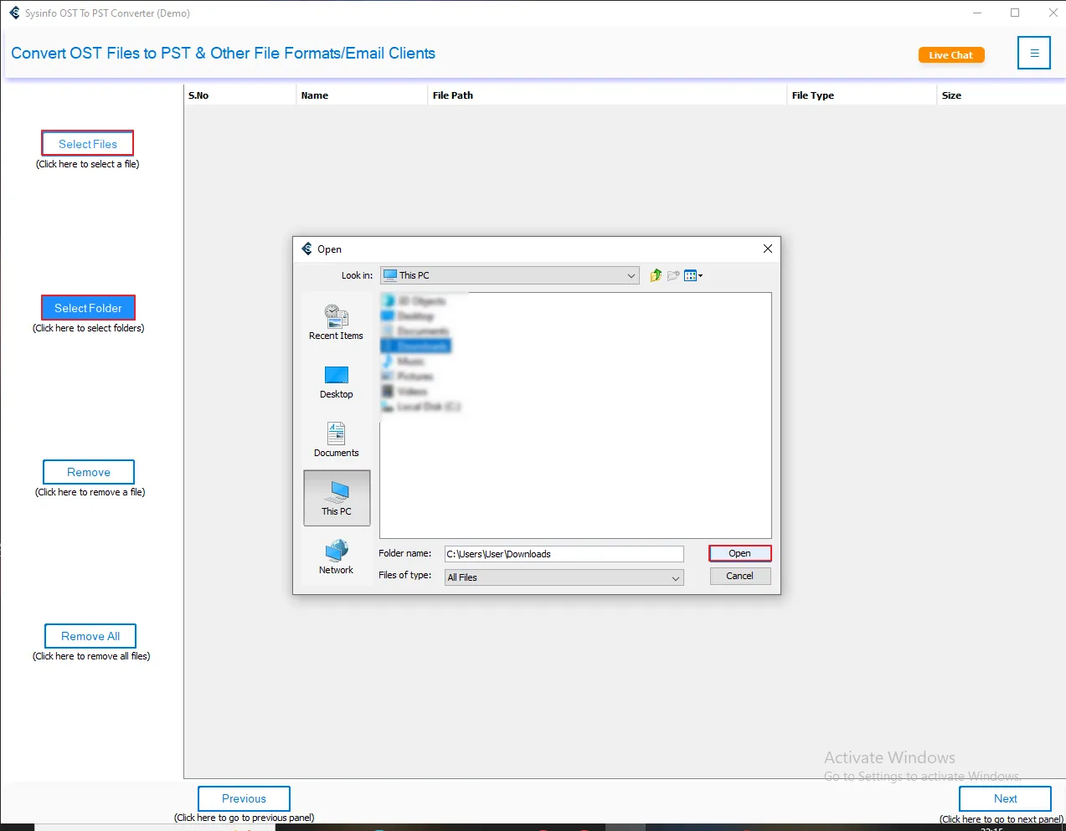The image size is (1066, 831).
Task: Click the Folder name input field
Action: 564,554
